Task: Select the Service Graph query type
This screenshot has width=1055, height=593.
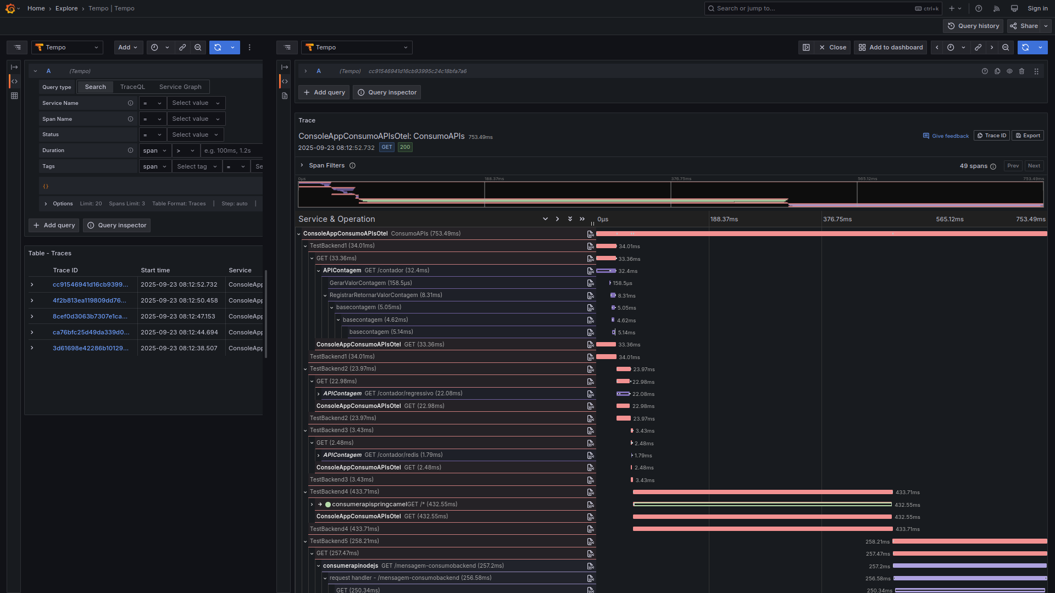Action: (x=180, y=87)
